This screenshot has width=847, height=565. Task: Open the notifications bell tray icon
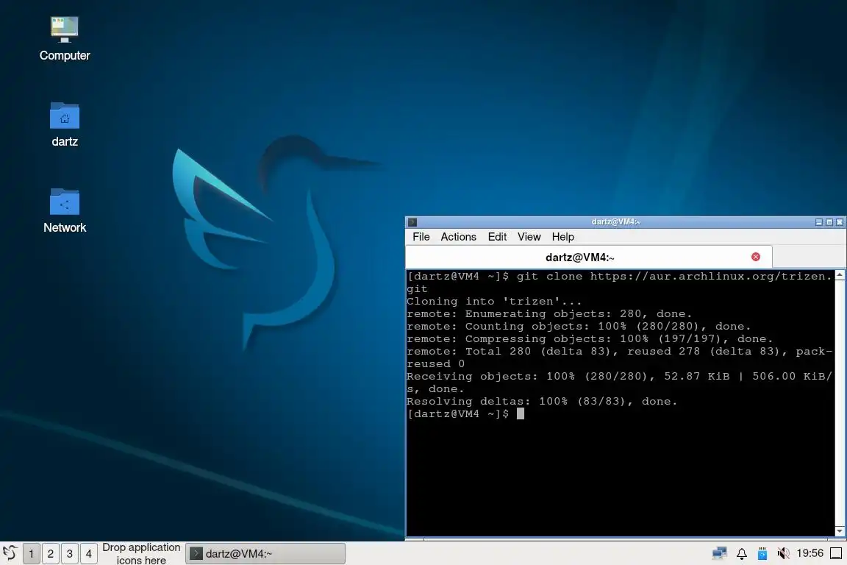742,553
